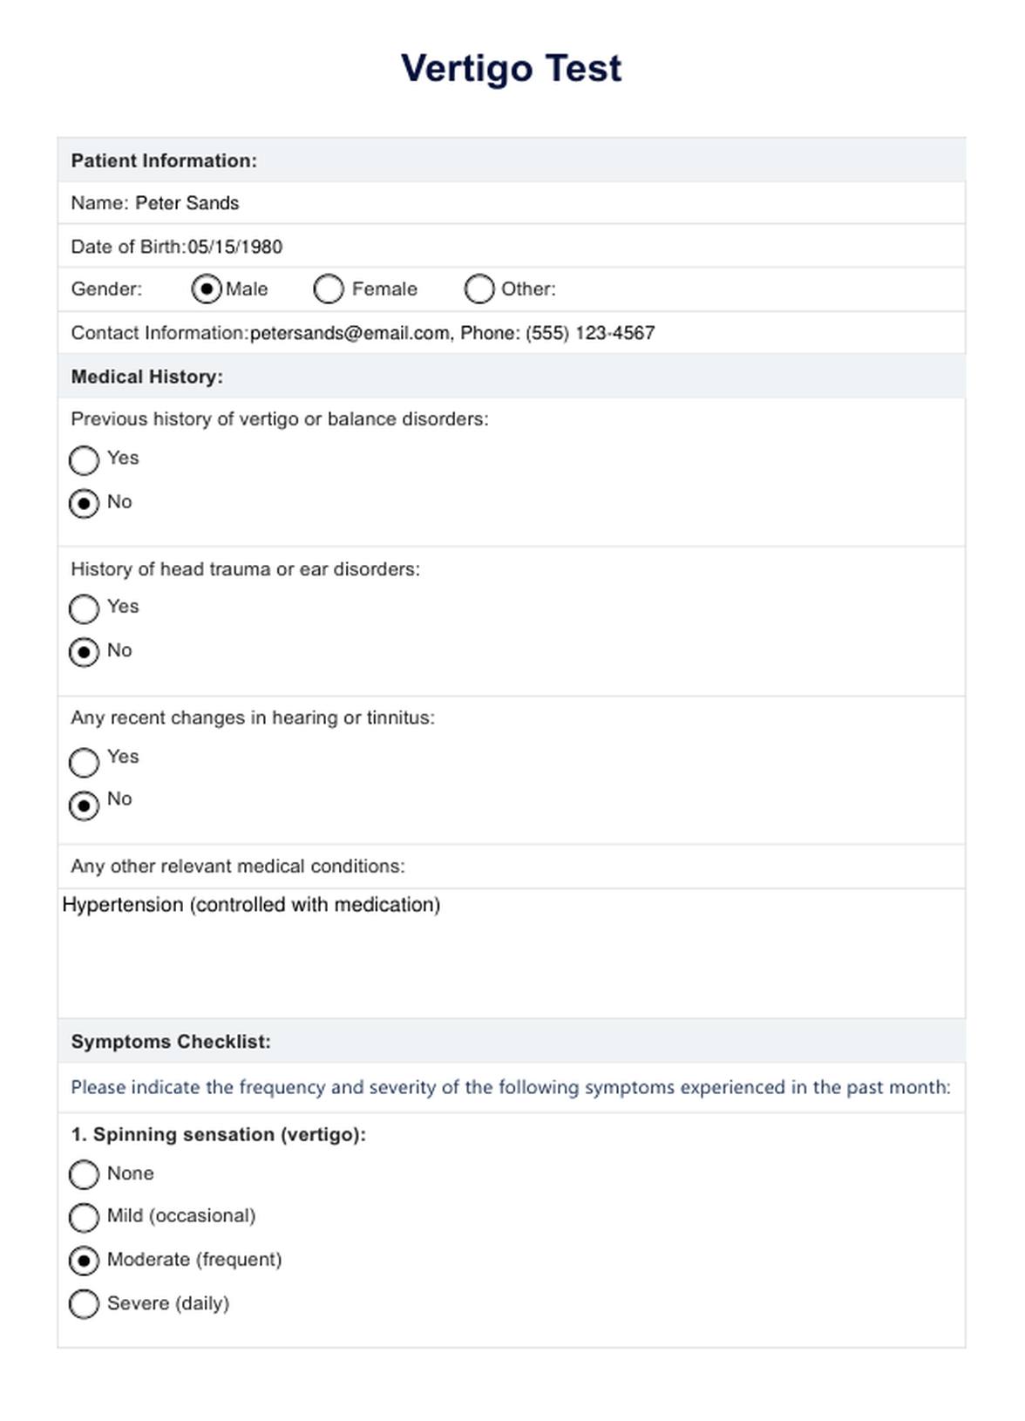Select the Other gender option
1025x1421 pixels.
click(x=479, y=289)
